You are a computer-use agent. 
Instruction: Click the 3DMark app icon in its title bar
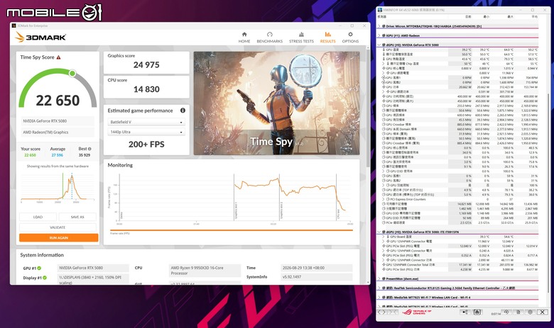click(13, 26)
